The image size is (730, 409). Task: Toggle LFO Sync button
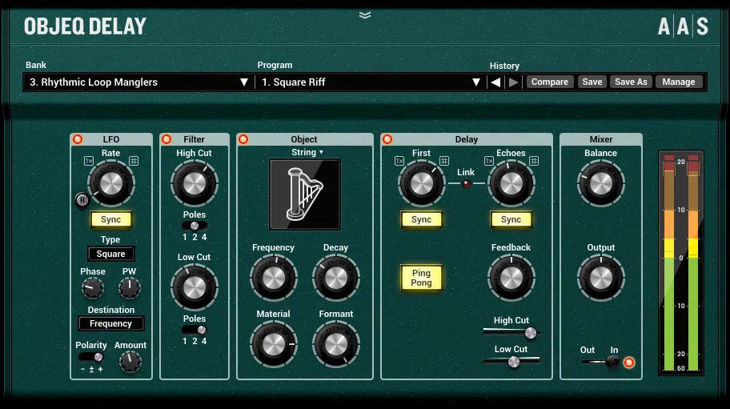pyautogui.click(x=110, y=219)
